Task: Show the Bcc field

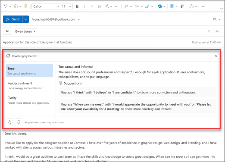Action: (218, 31)
